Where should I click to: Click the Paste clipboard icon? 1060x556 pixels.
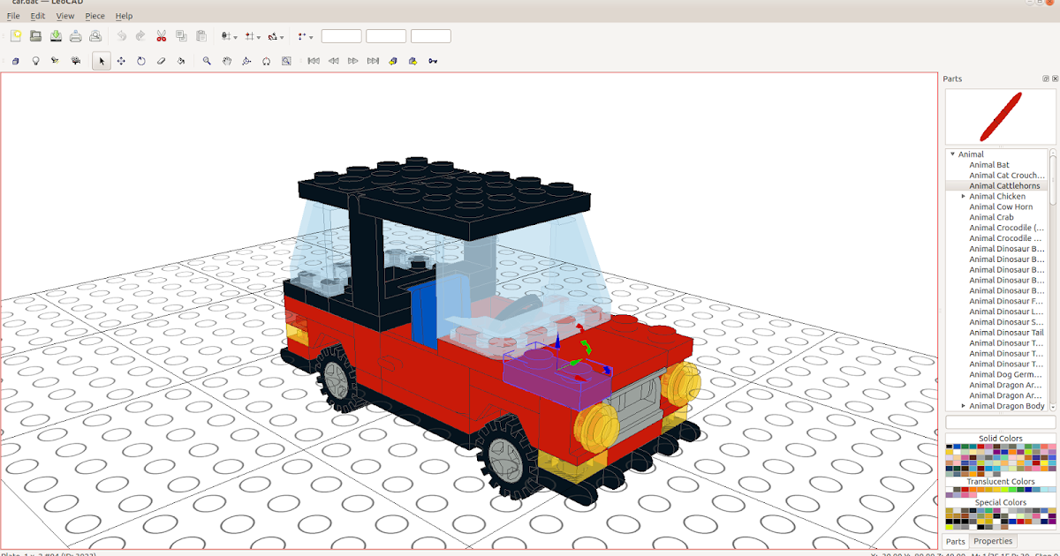coord(201,36)
